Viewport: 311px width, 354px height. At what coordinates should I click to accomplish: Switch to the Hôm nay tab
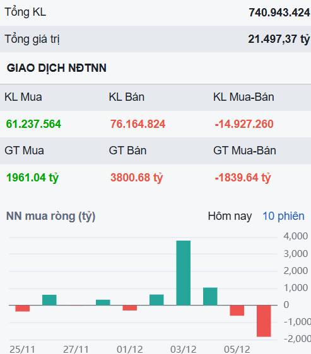pos(230,216)
